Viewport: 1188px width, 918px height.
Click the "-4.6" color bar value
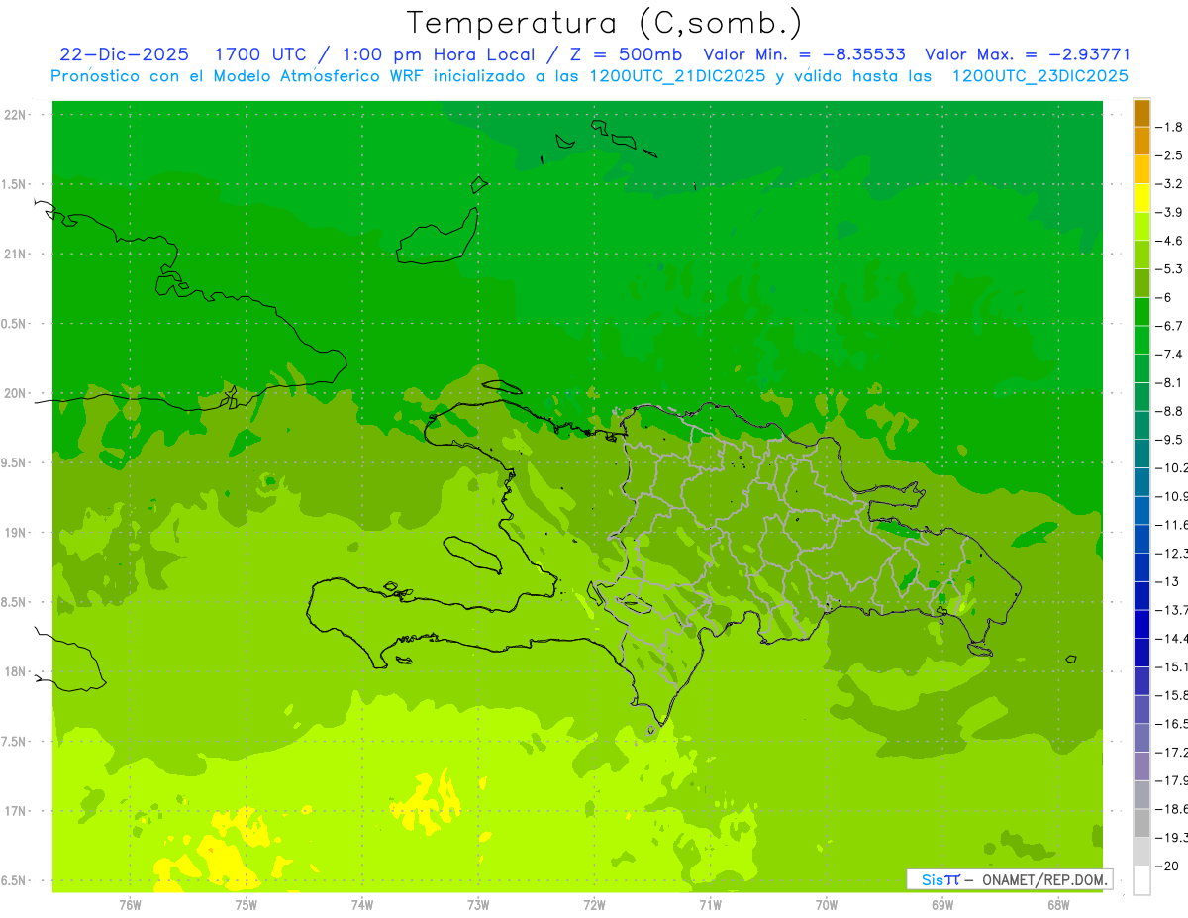point(1169,241)
